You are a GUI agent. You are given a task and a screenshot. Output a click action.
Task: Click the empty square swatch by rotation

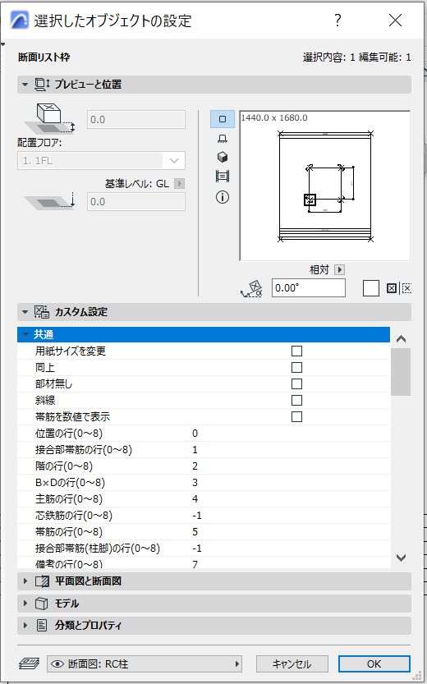click(370, 288)
